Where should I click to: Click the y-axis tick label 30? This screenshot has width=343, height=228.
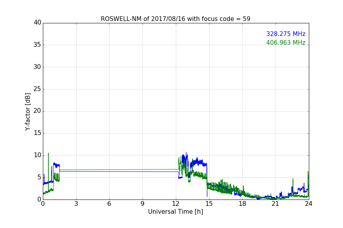[x=37, y=67]
